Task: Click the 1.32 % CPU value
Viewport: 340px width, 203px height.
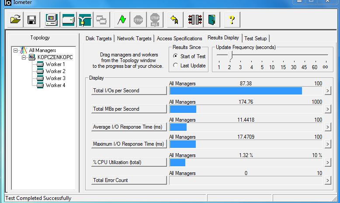Action: pos(246,155)
